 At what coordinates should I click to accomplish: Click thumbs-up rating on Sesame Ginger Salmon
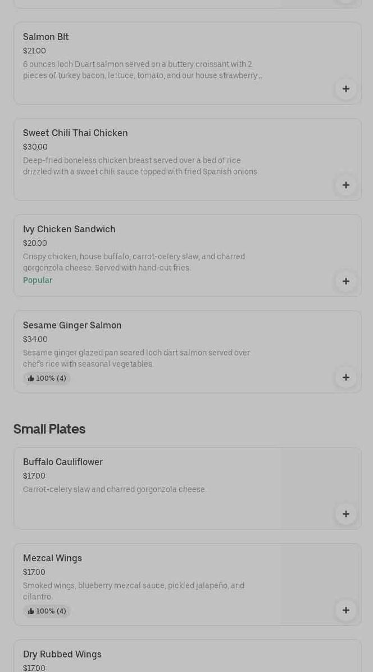47,378
